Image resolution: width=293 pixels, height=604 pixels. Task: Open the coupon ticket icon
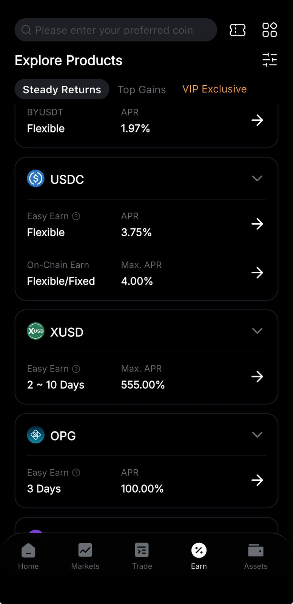tap(237, 30)
